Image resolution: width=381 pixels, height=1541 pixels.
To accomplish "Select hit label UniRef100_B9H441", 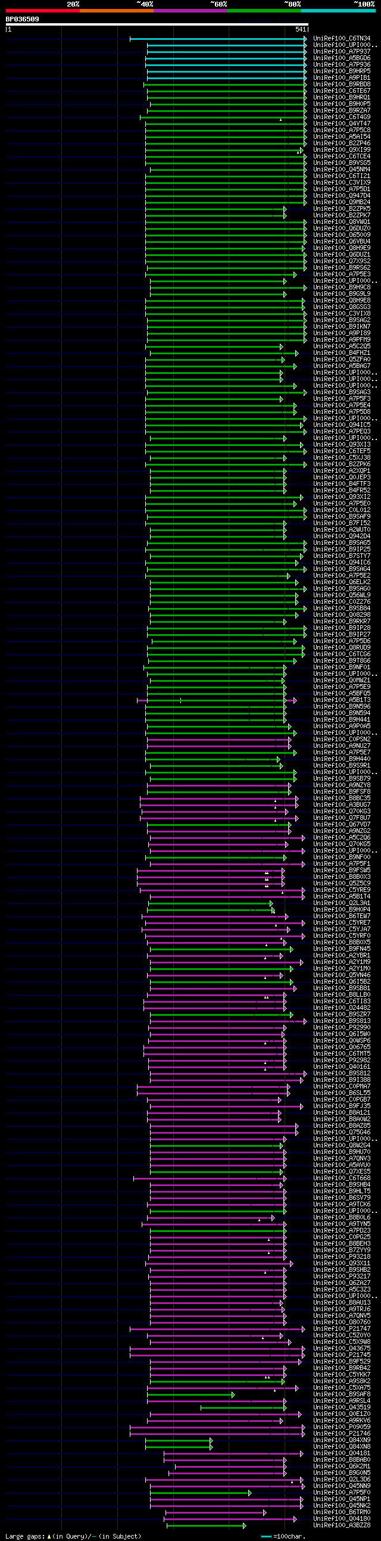I will tap(342, 721).
